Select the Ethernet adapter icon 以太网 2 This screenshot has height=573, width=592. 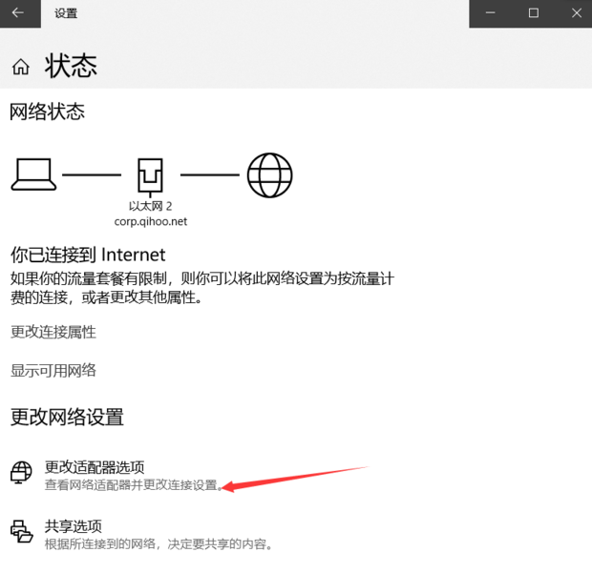pyautogui.click(x=150, y=177)
